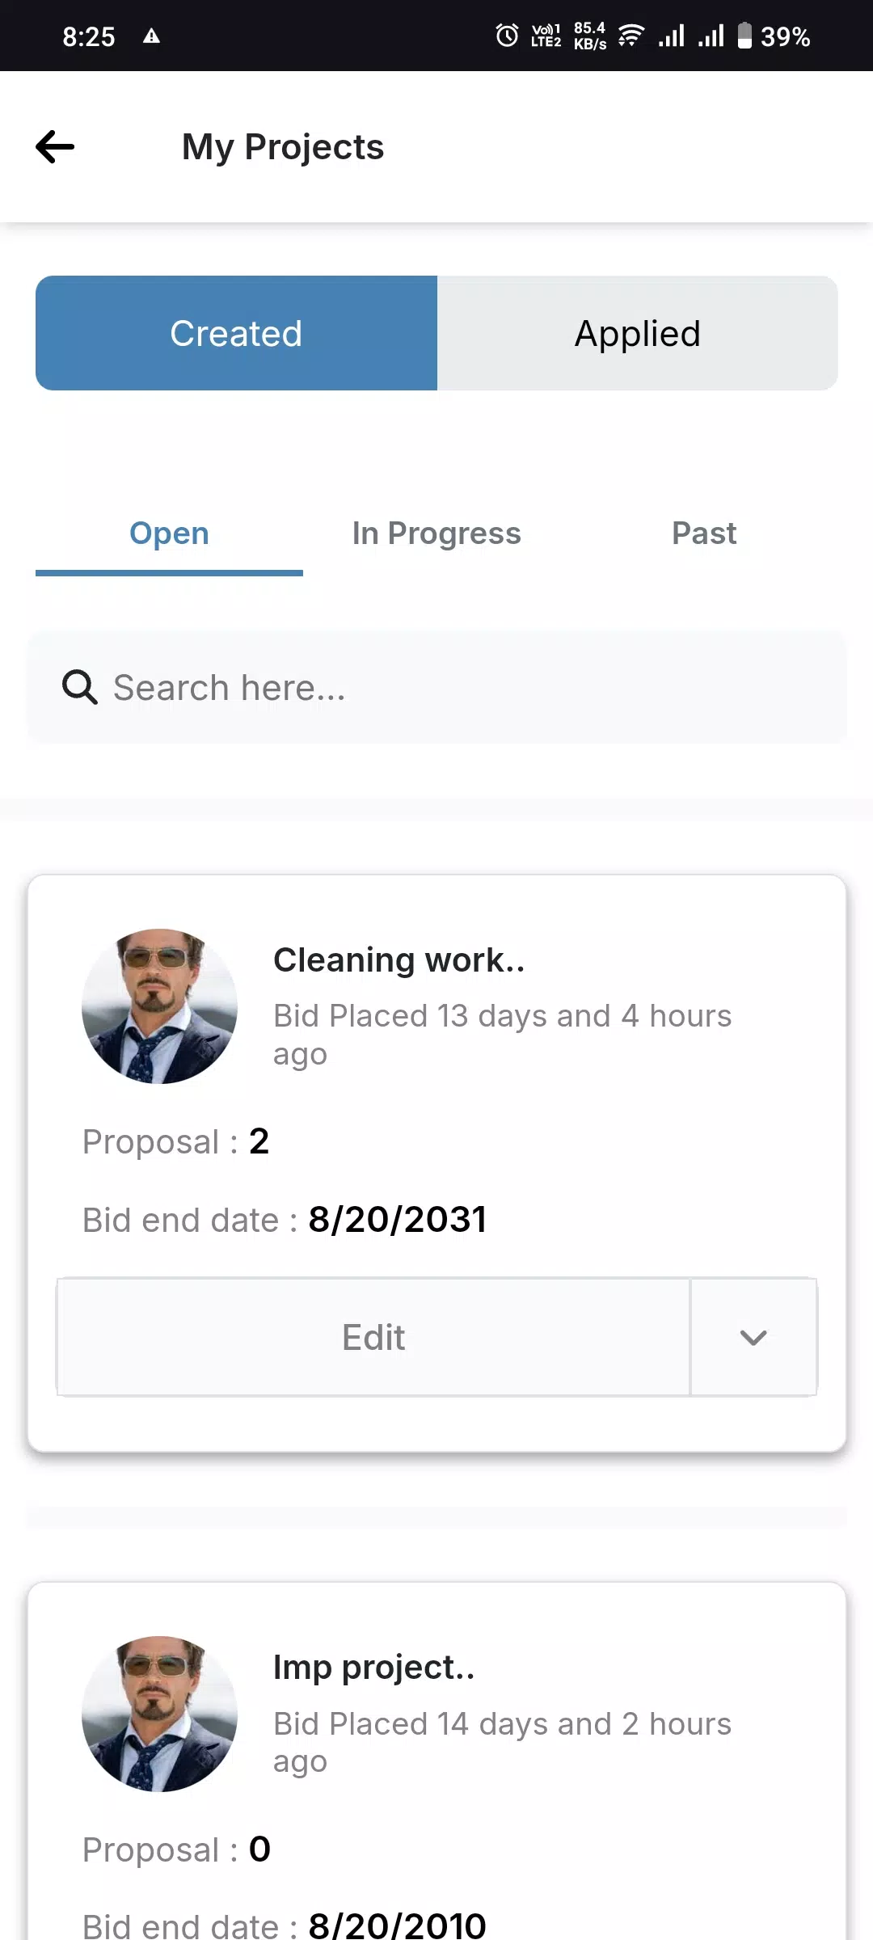Open Imp project profile picture
Viewport: 873px width, 1940px height.
(159, 1714)
